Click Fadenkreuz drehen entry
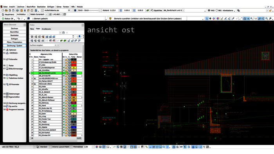 click(16, 78)
